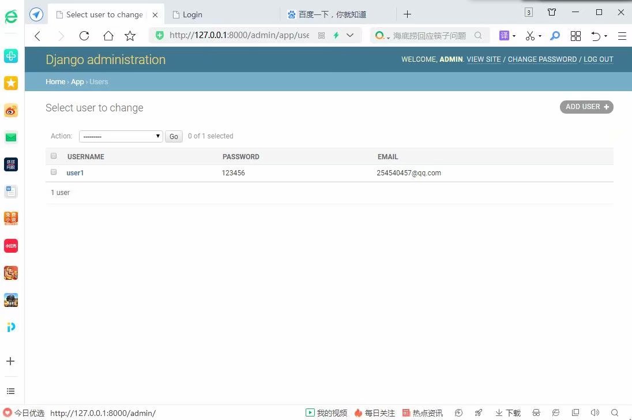Click the browser back arrow
The width and height of the screenshot is (632, 420).
pos(37,36)
